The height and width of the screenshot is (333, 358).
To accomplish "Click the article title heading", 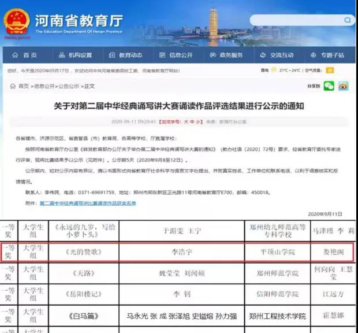I will tap(179, 106).
